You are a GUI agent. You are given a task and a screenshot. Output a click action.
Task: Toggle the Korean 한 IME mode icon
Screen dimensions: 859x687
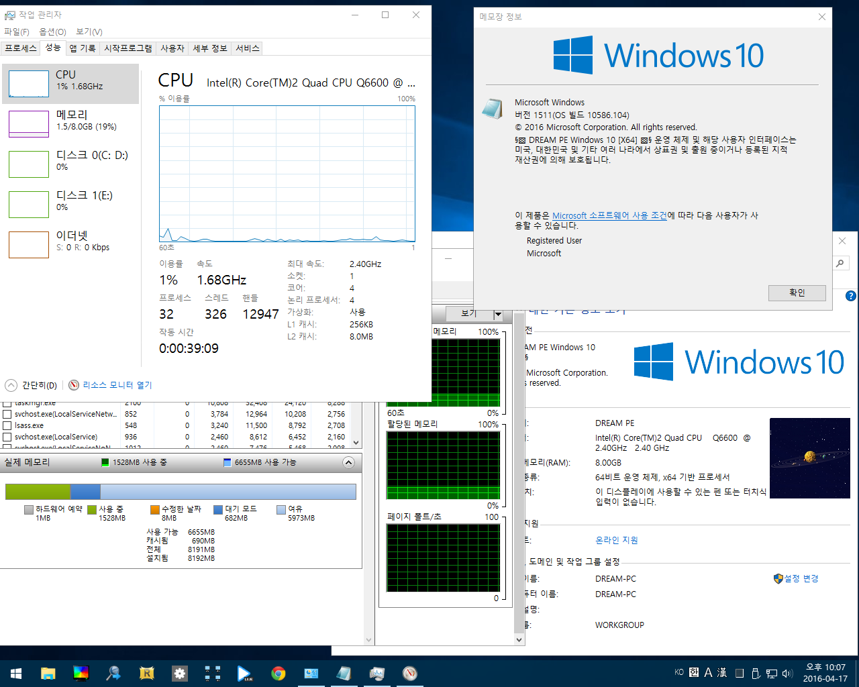click(x=694, y=672)
